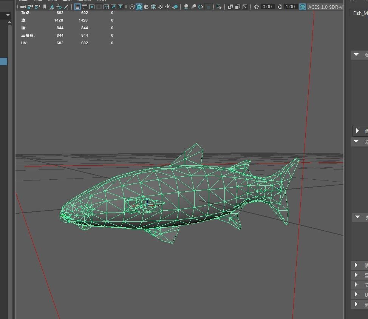
Task: Click the Select Camera icon
Action: (x=23, y=7)
